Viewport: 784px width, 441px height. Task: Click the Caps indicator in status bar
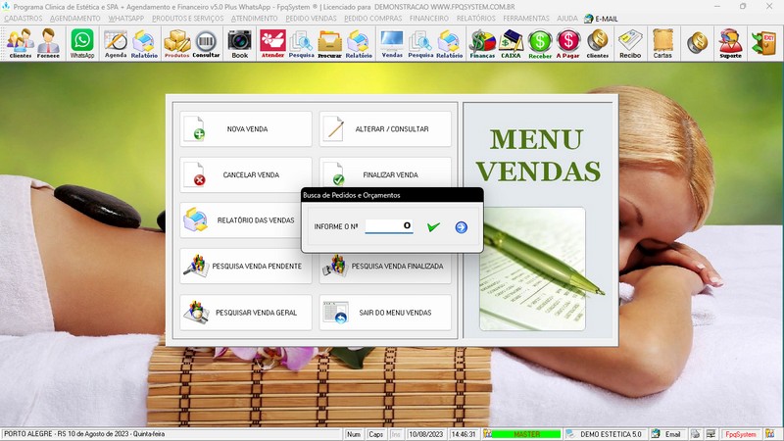375,434
